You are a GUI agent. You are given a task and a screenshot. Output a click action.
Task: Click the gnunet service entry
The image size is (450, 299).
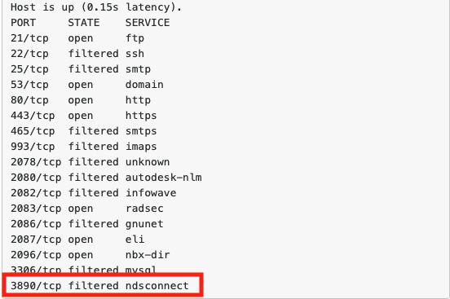tap(144, 224)
